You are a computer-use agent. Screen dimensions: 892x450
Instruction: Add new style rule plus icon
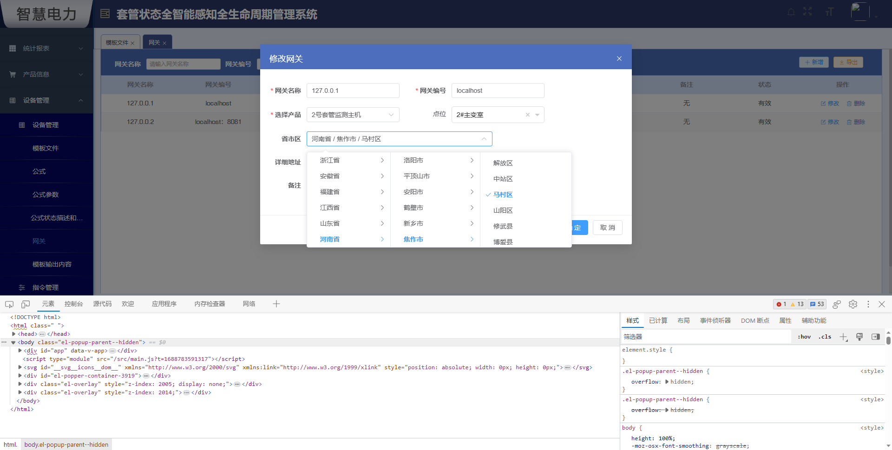pyautogui.click(x=844, y=337)
